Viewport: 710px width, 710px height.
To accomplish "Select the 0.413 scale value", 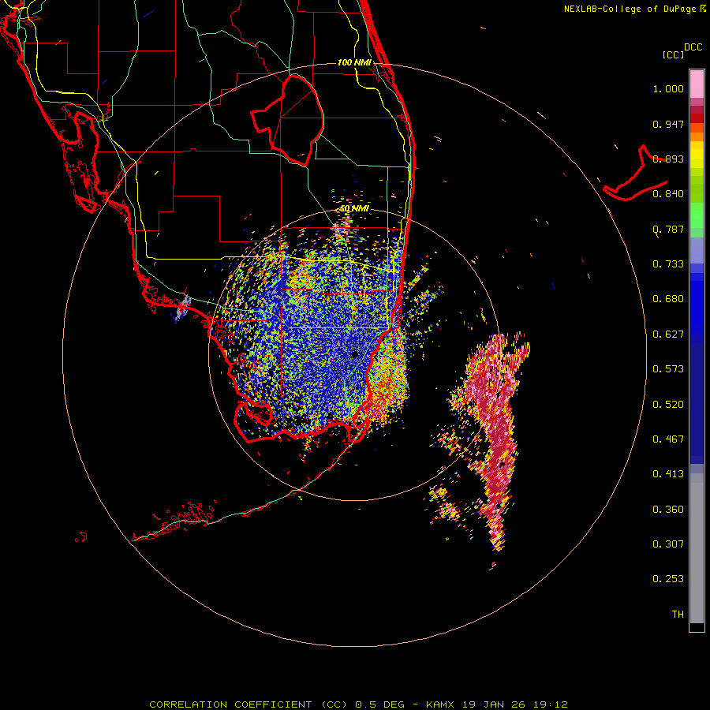I will (x=668, y=474).
